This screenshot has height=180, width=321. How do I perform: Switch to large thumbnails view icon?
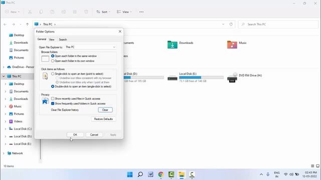317,166
